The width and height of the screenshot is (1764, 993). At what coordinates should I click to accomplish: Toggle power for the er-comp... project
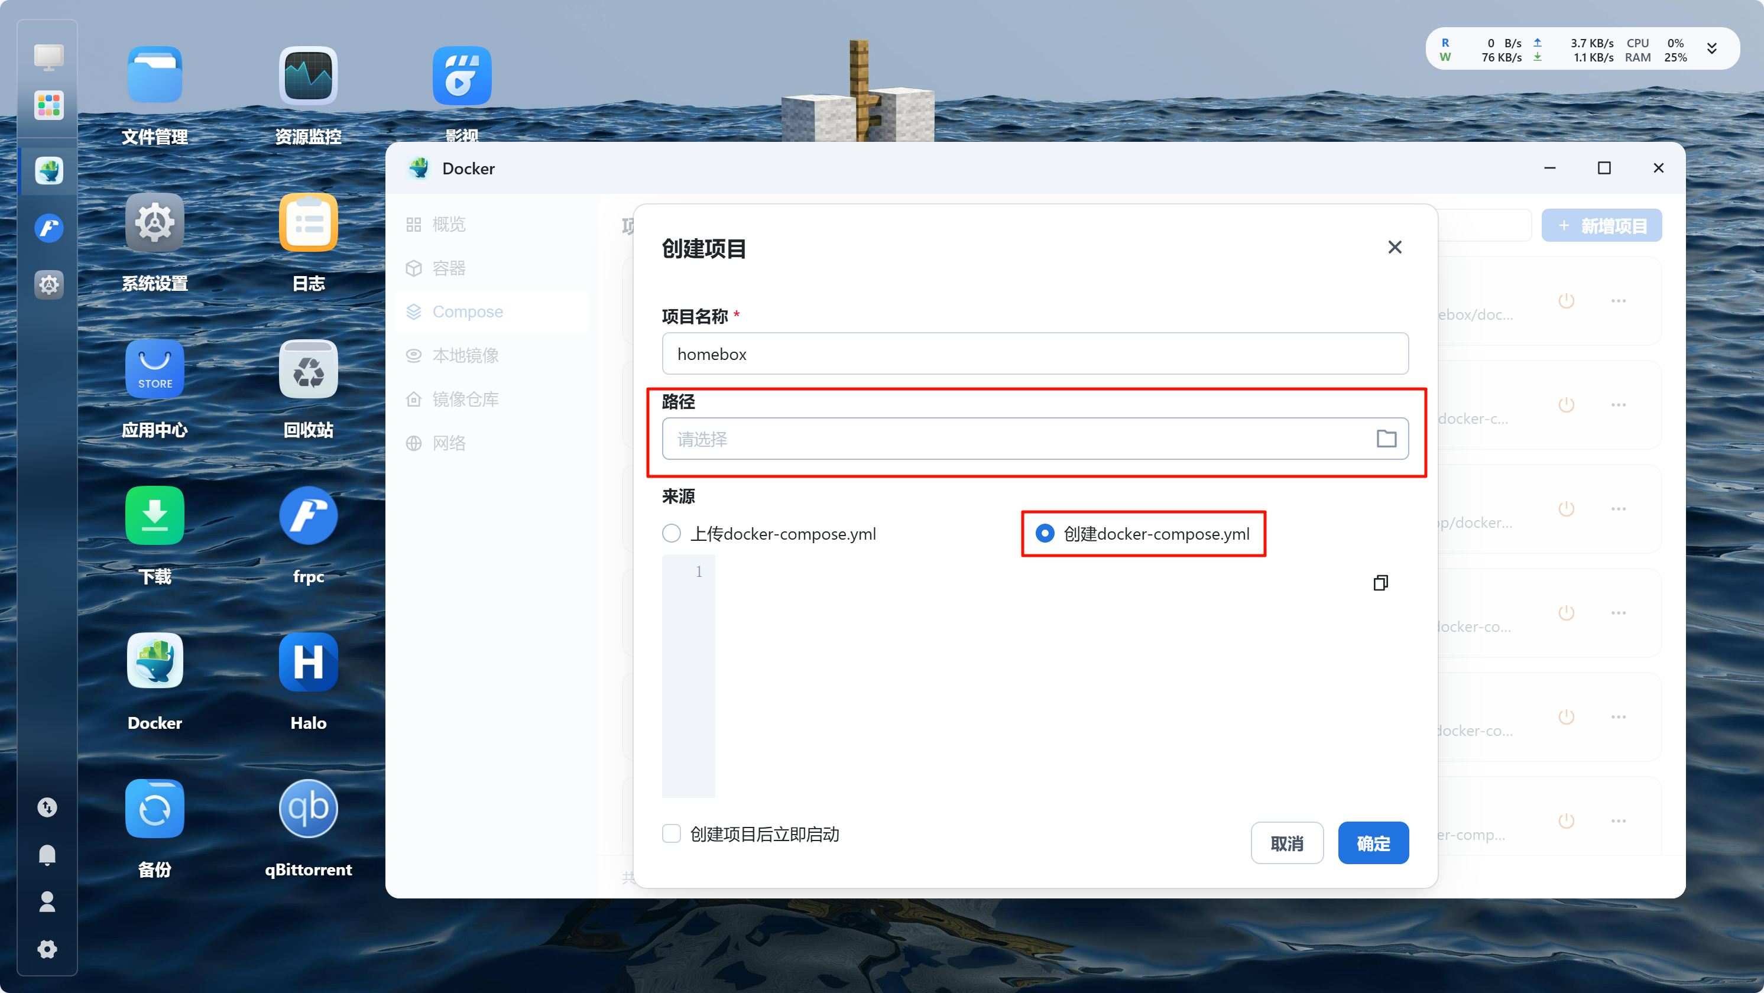coord(1566,820)
